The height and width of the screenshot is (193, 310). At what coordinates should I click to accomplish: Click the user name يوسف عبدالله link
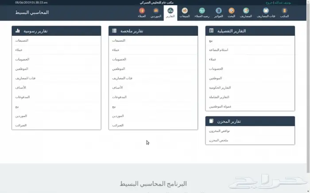click(x=283, y=3)
